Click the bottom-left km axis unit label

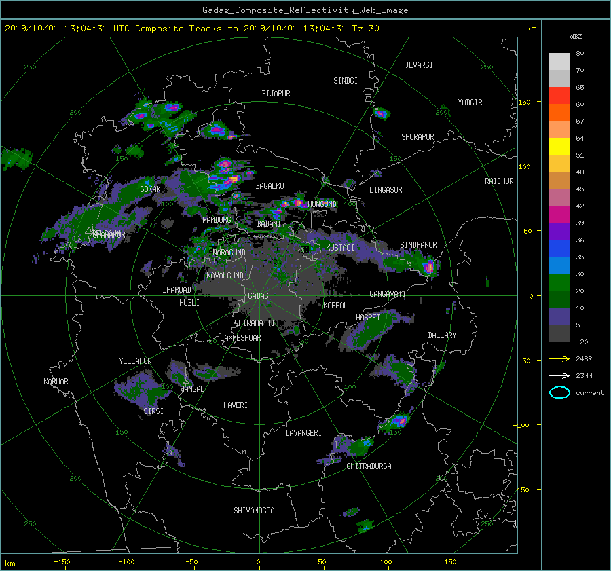click(x=10, y=564)
